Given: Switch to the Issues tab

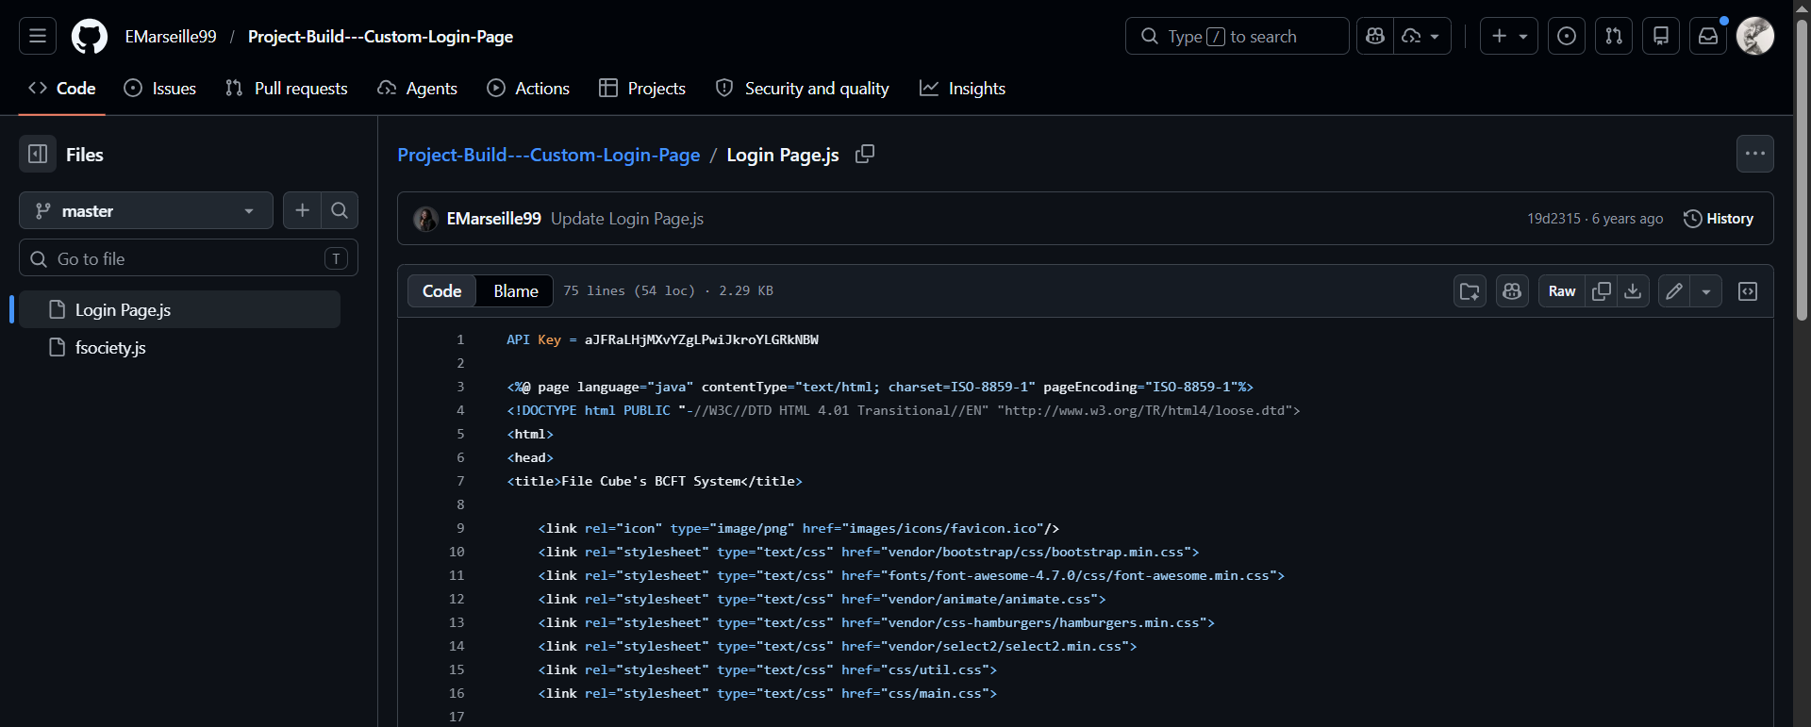Looking at the screenshot, I should 160,88.
